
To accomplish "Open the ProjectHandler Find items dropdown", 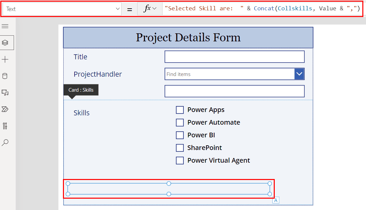I will [299, 74].
